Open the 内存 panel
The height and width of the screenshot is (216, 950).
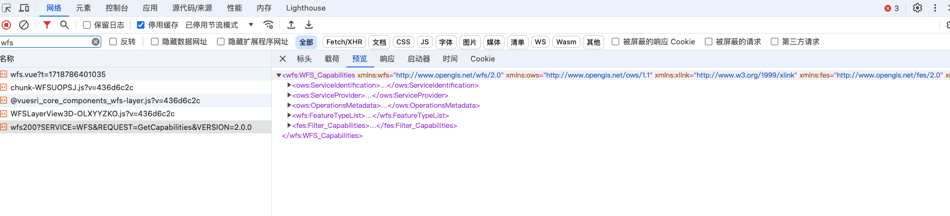[x=264, y=8]
